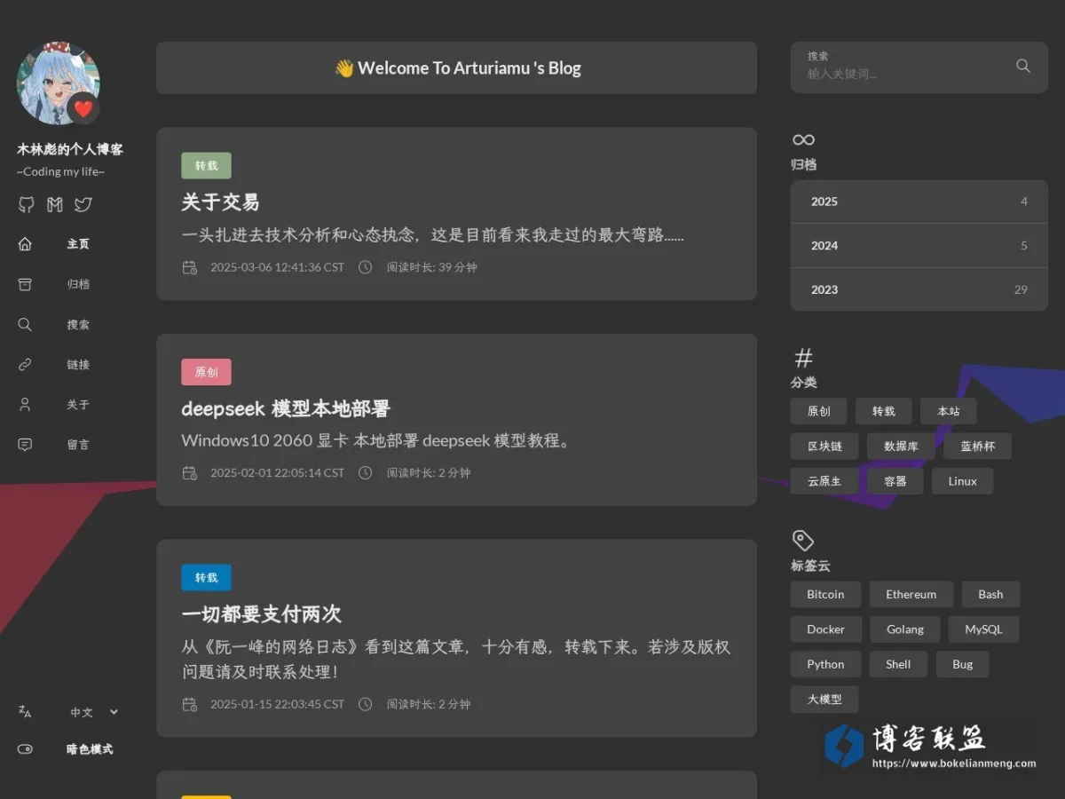Click the avatar profile picture
This screenshot has height=799, width=1065.
pyautogui.click(x=58, y=83)
